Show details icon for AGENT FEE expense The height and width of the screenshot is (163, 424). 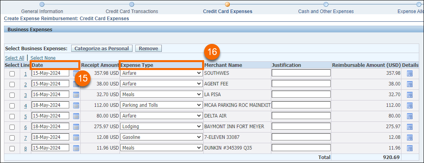410,84
